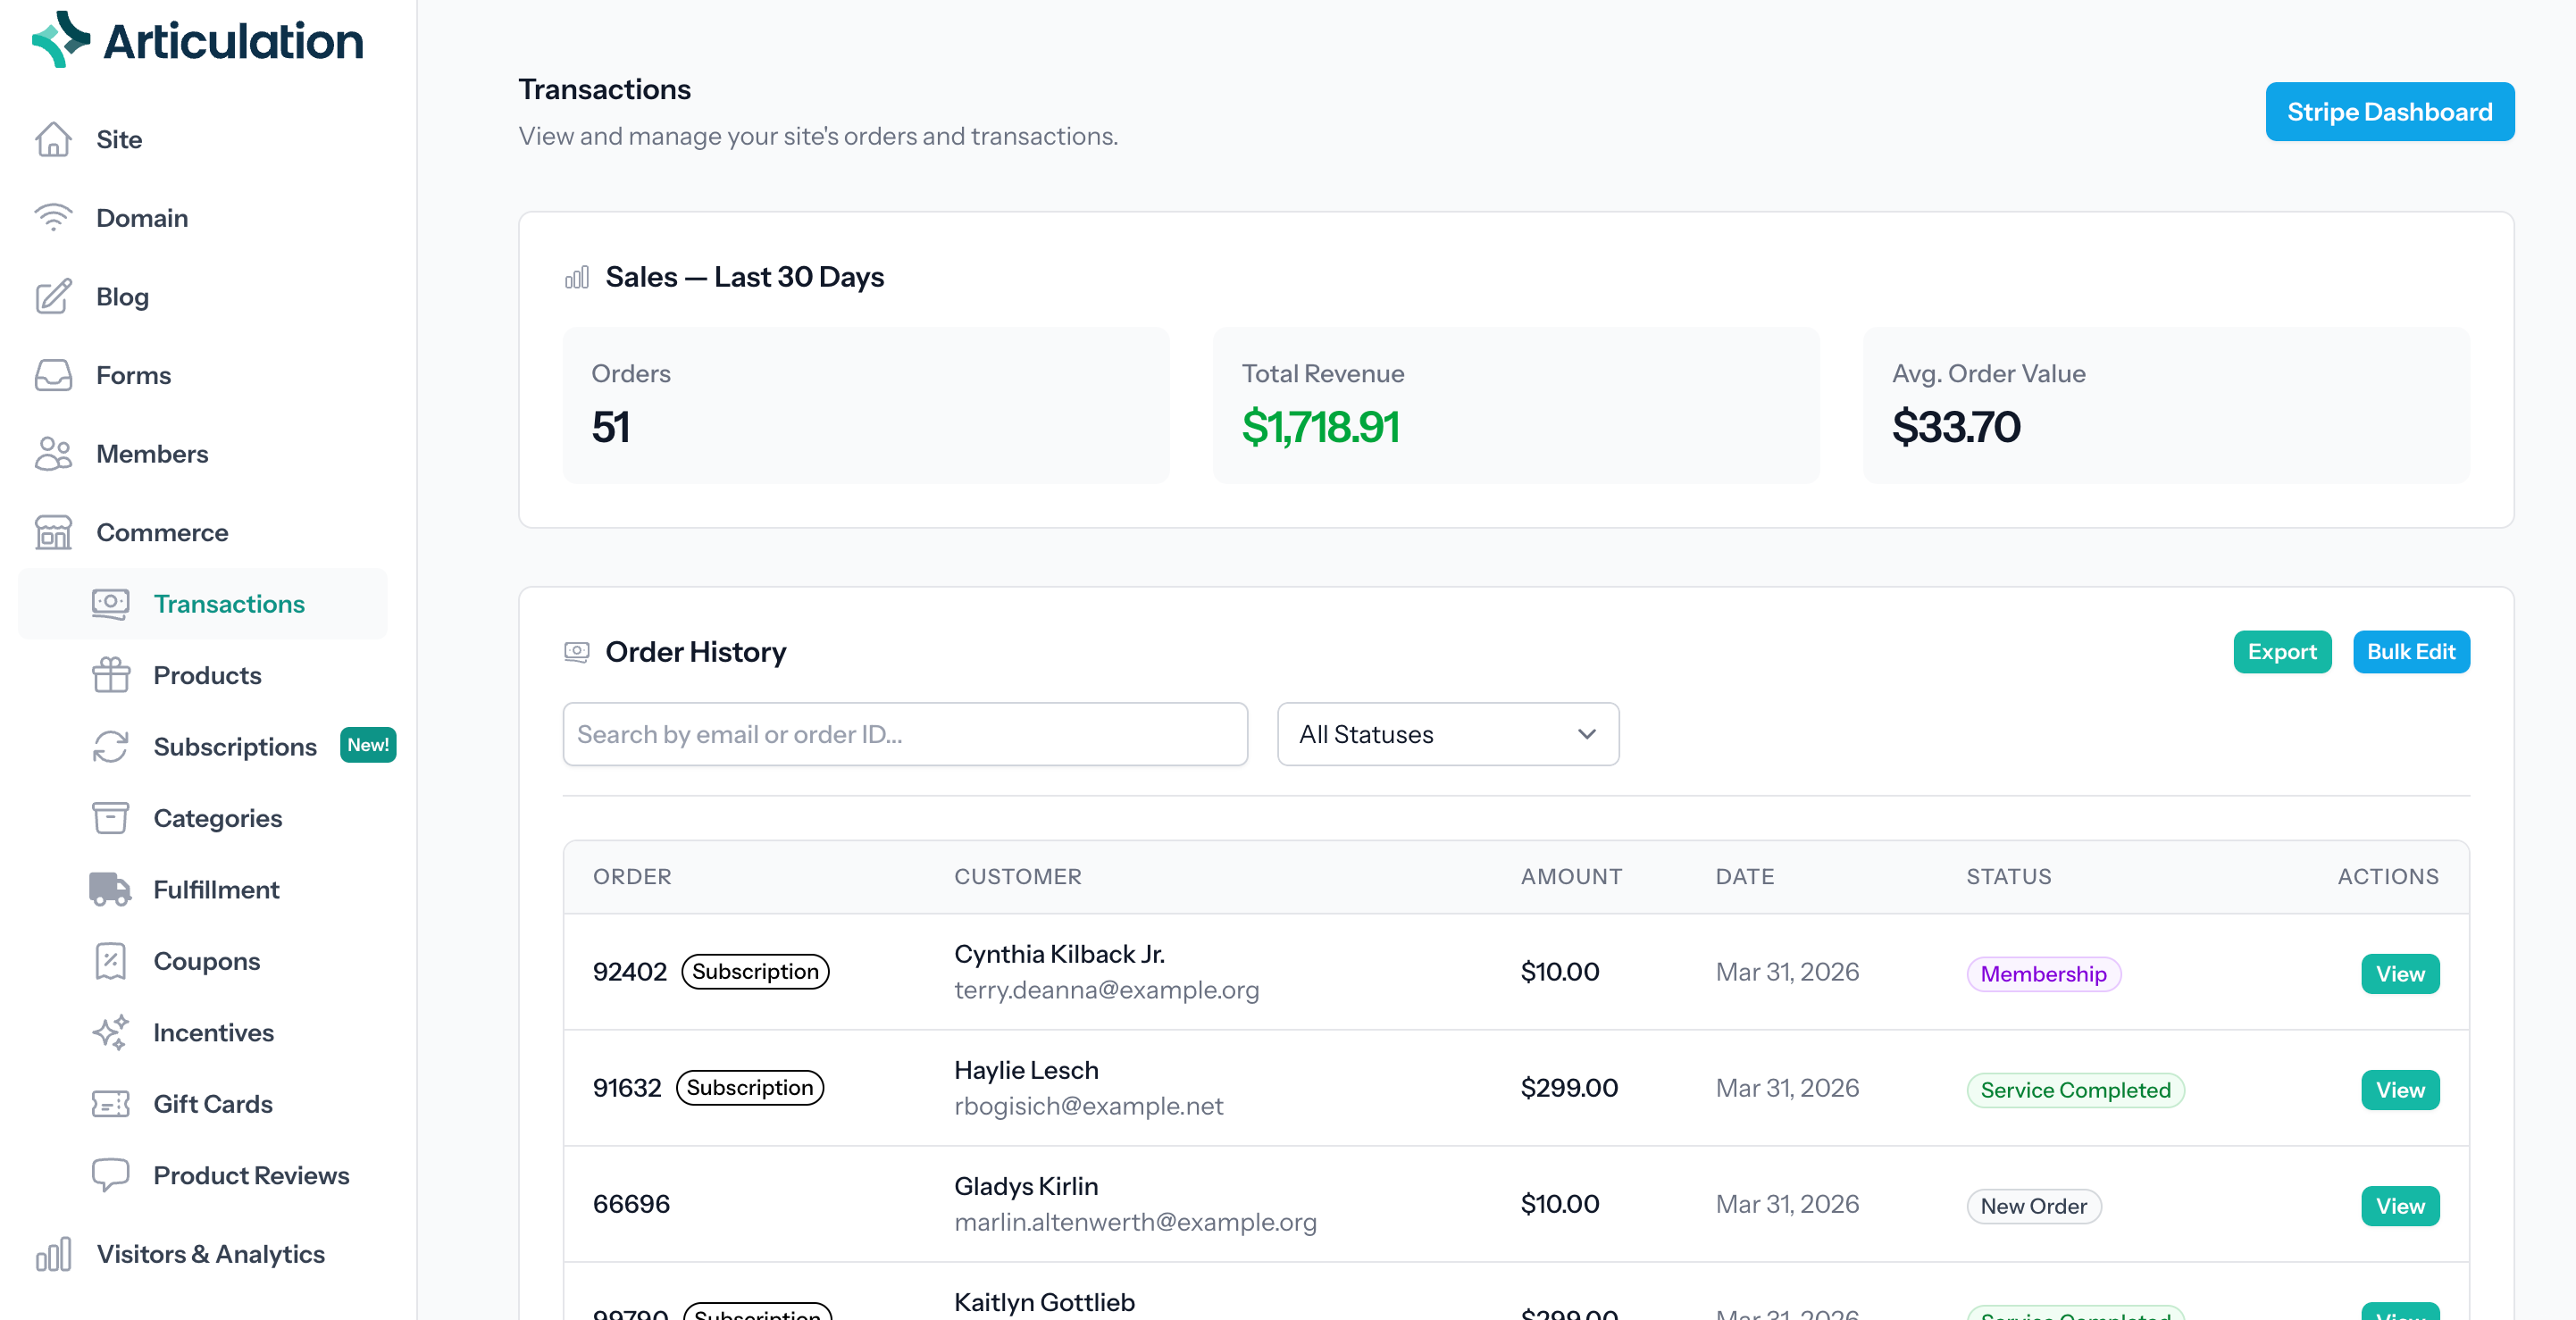
Task: Select the Blog pencil icon
Action: click(x=54, y=296)
